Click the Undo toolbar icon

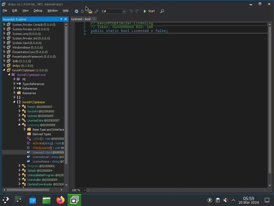[x=131, y=11]
